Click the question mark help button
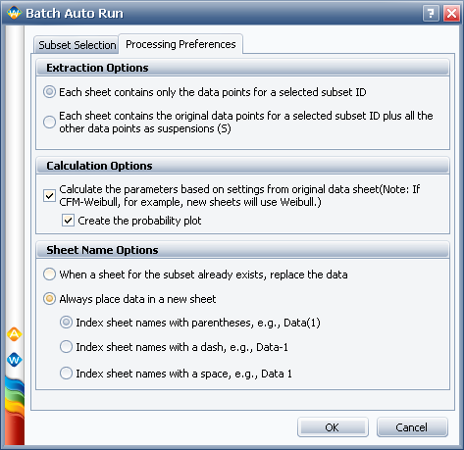This screenshot has height=450, width=464. coord(431,14)
